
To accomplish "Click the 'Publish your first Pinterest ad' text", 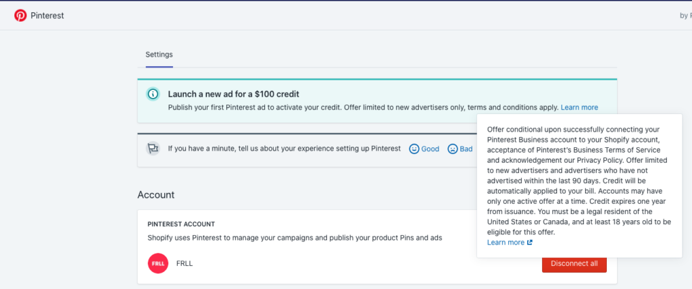I will point(364,107).
